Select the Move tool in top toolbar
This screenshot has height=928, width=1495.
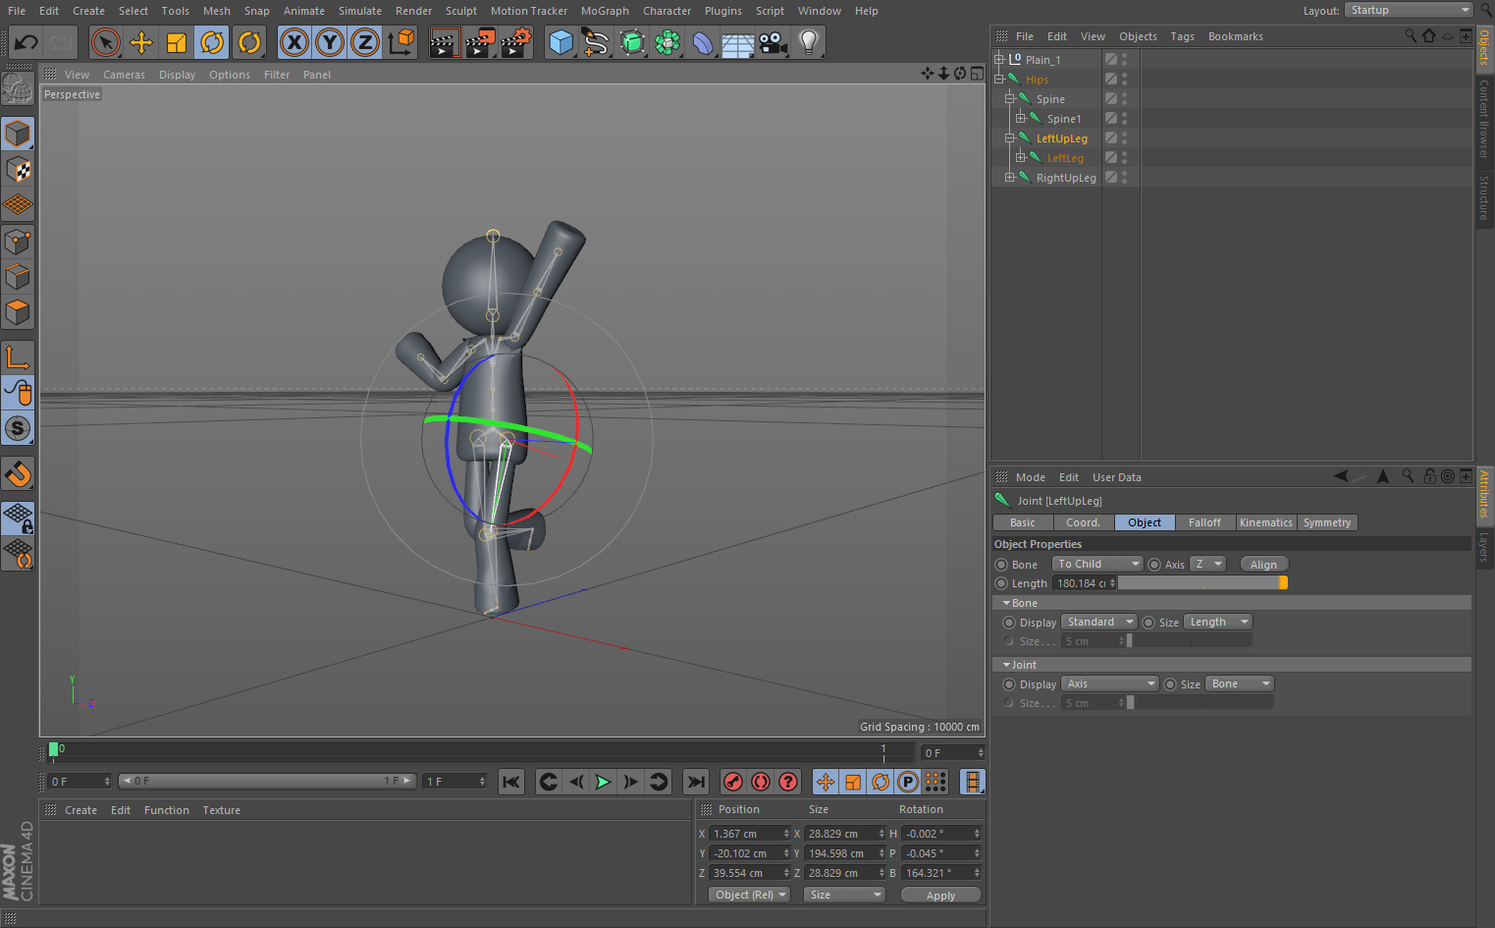(141, 42)
